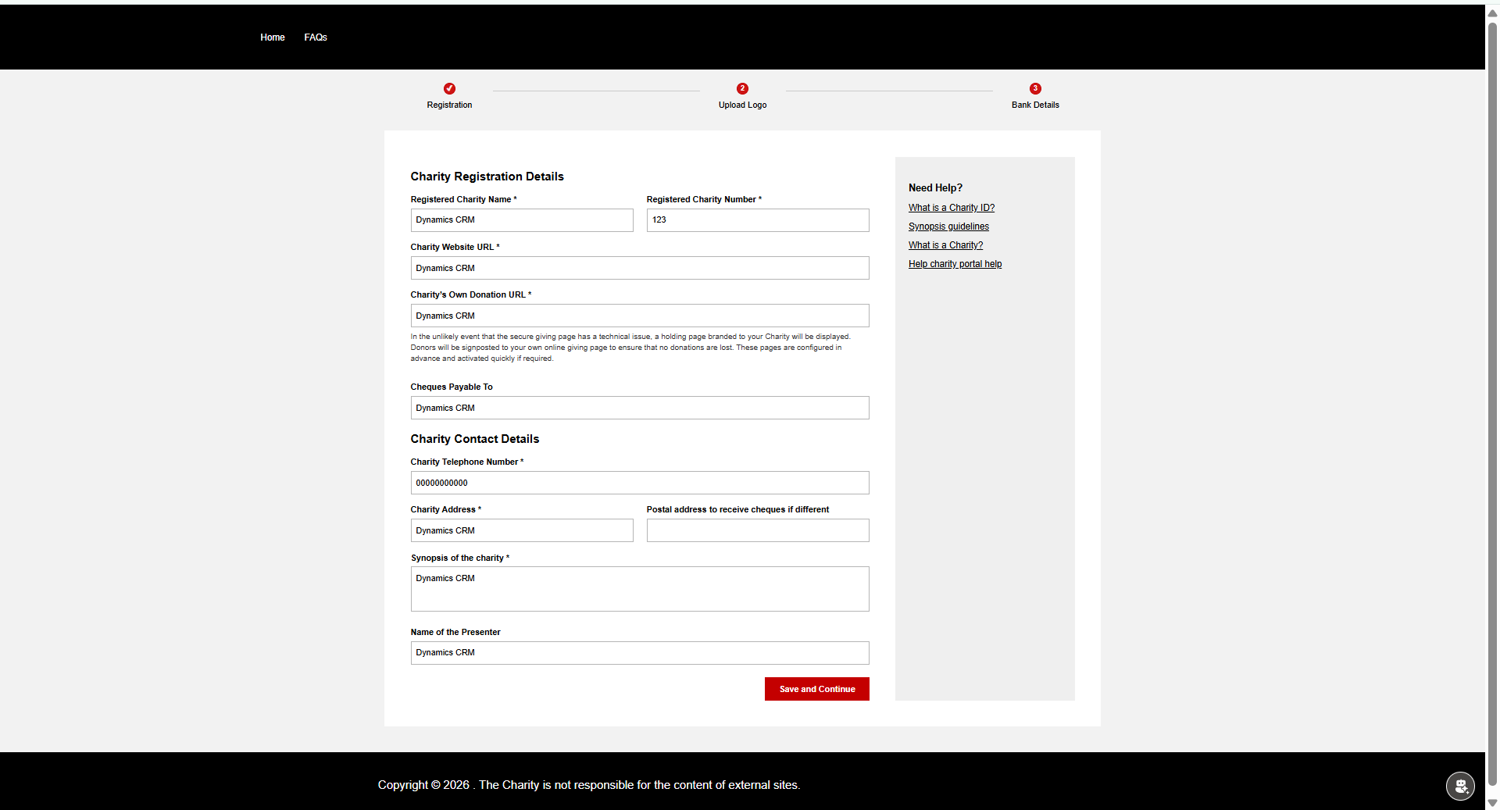Viewport: 1500px width, 810px height.
Task: Focus the Registered Charity Number field
Action: [x=757, y=220]
